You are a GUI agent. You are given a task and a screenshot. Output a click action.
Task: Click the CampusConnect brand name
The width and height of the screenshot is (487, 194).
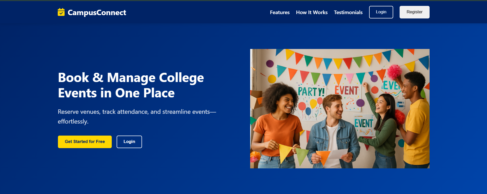97,13
